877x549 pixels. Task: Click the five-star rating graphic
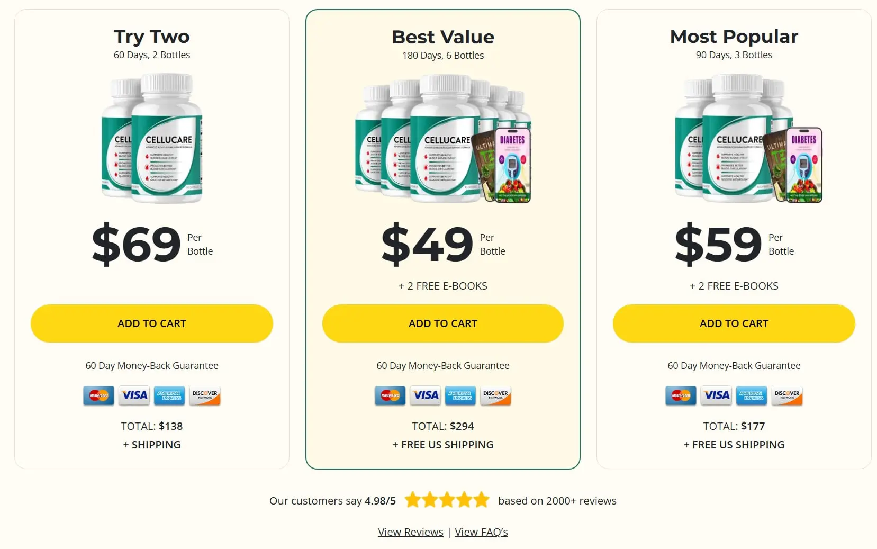pyautogui.click(x=447, y=500)
